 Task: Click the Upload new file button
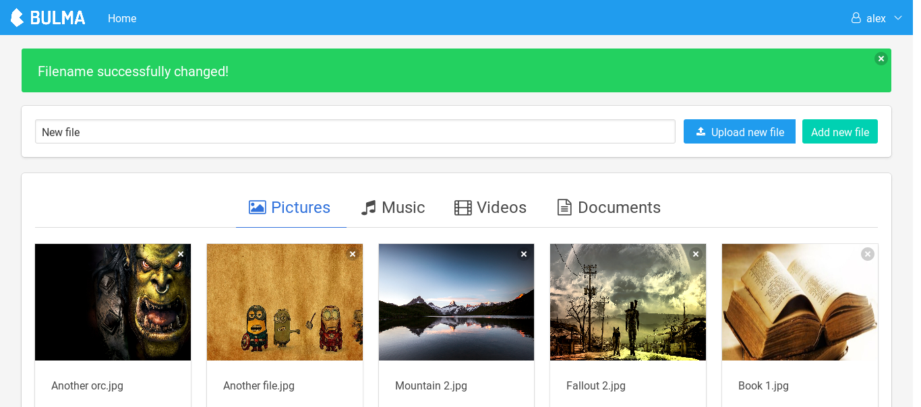pos(740,131)
